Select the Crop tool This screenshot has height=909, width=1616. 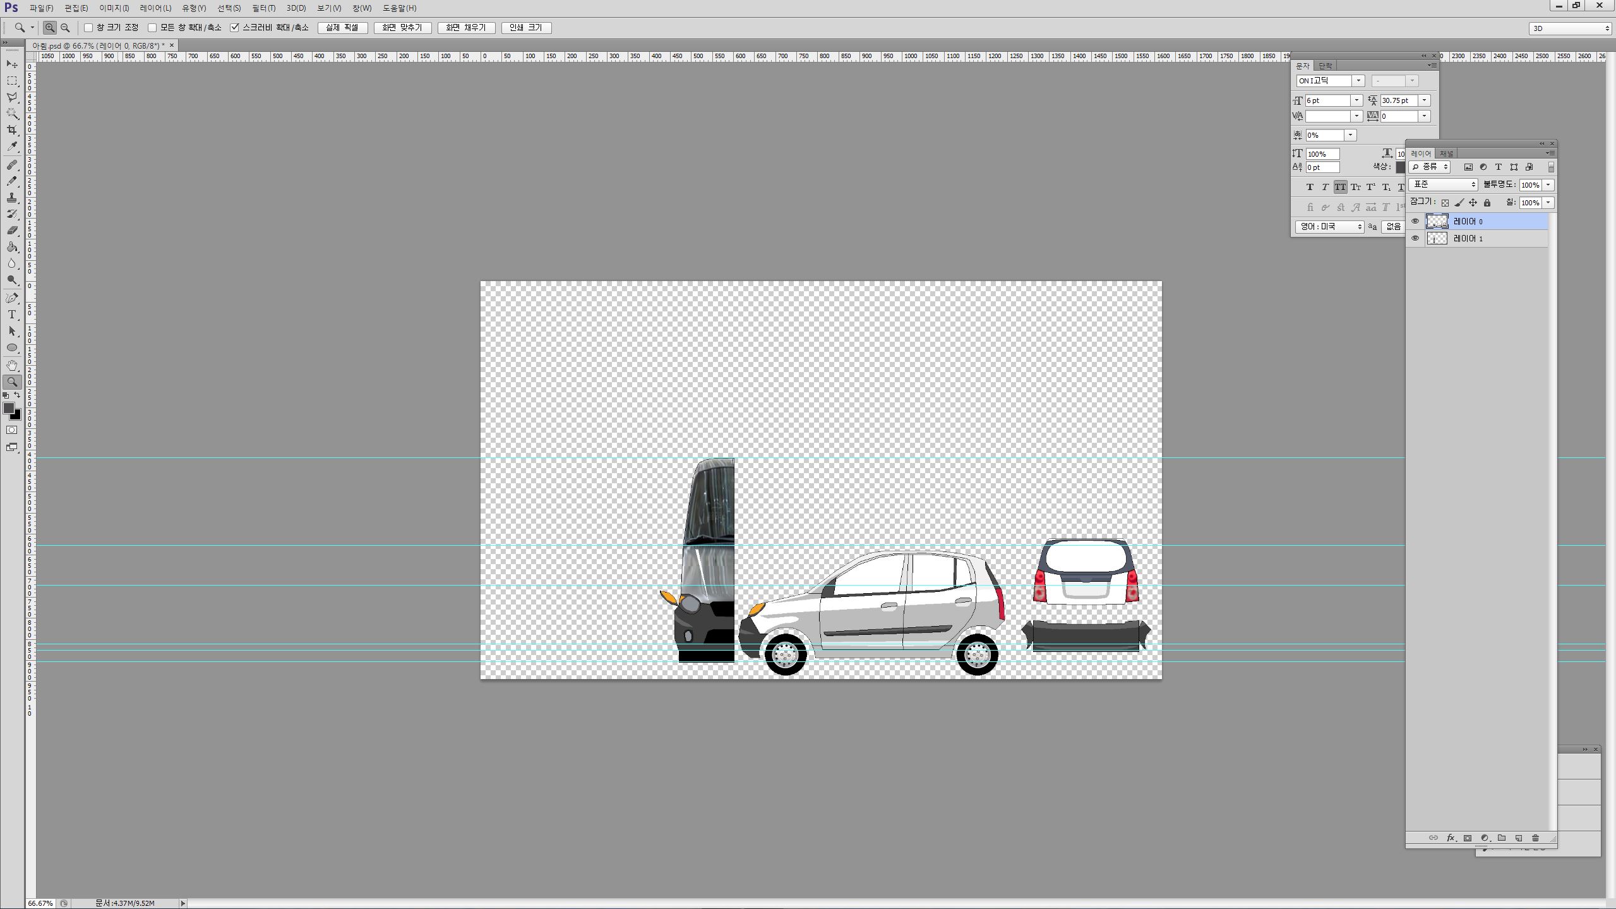coord(12,130)
